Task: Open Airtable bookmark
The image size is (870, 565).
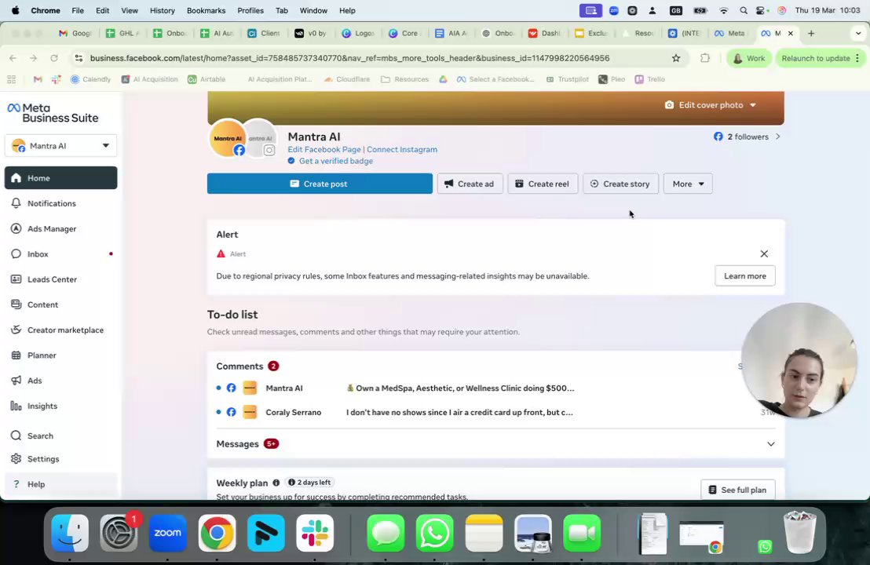Action: (x=207, y=79)
